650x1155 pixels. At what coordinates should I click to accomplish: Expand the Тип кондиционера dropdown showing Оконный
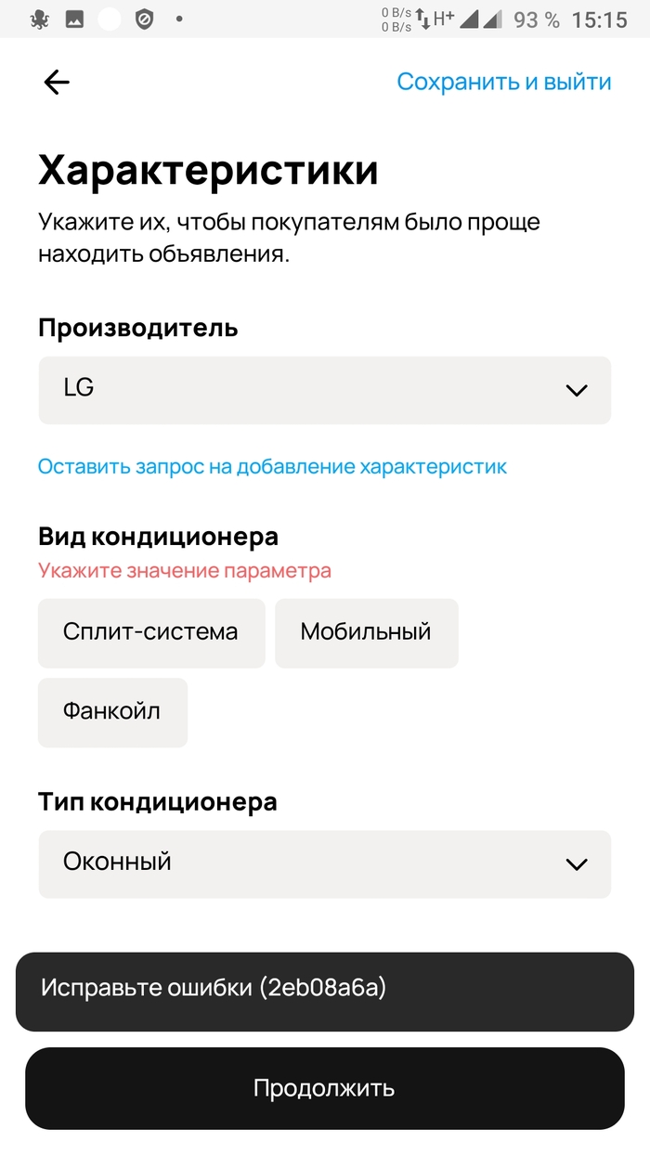coord(324,863)
